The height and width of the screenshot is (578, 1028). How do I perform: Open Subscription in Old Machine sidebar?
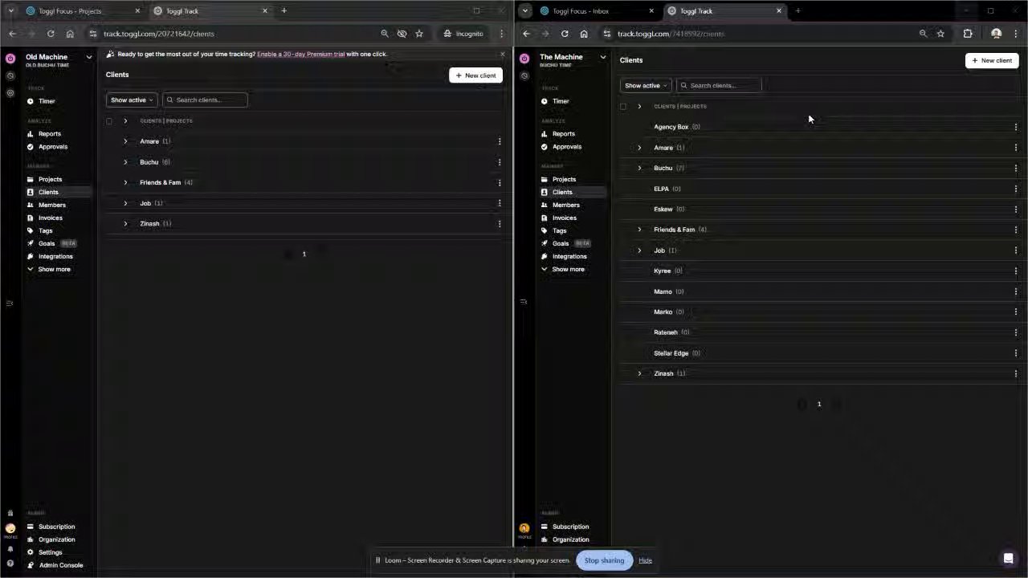56,527
